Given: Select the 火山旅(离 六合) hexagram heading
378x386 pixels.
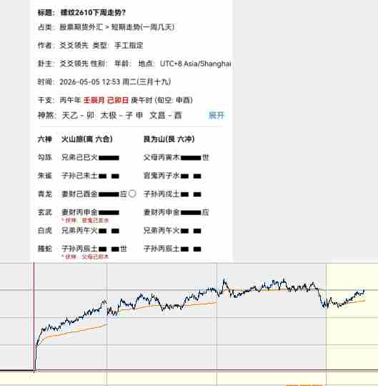Looking at the screenshot, I should (x=87, y=139).
